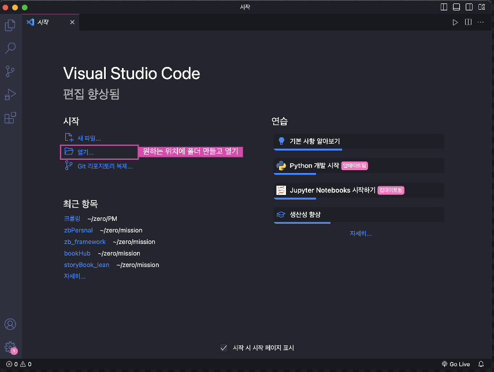
Task: Open the Search view in activity bar
Action: pos(10,48)
